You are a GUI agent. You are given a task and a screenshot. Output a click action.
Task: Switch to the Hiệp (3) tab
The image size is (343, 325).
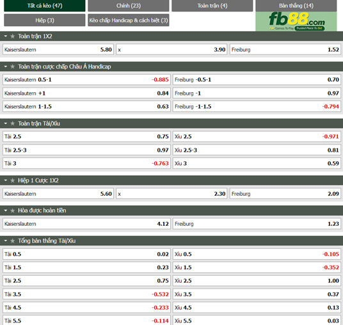point(45,20)
